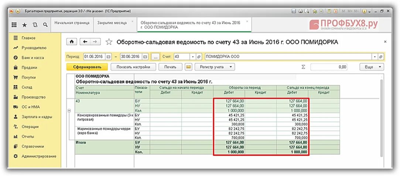Click Показать настройки button
The height and width of the screenshot is (176, 400).
pos(133,67)
